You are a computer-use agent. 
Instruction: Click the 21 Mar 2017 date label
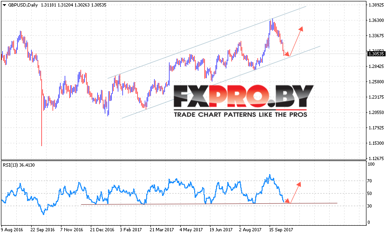pyautogui.click(x=162, y=229)
